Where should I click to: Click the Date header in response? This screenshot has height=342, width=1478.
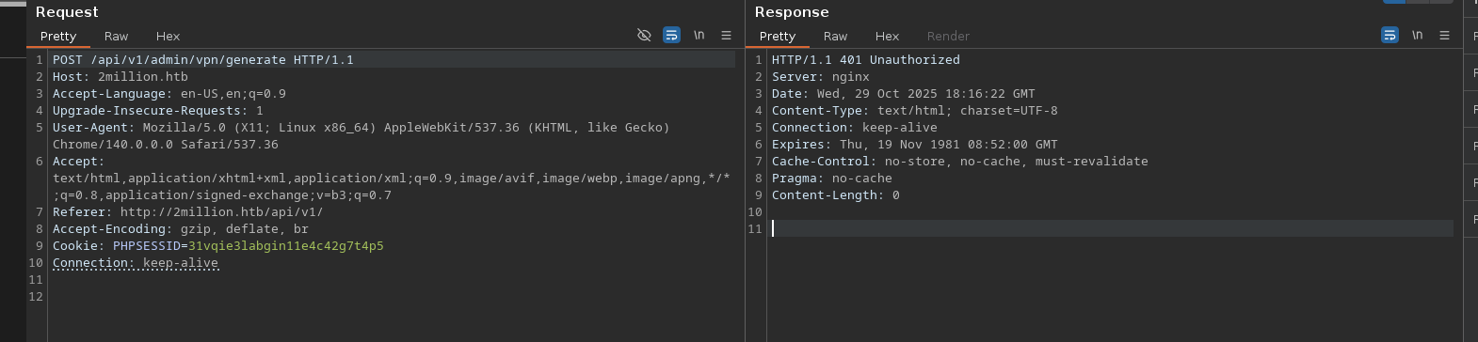pos(904,93)
